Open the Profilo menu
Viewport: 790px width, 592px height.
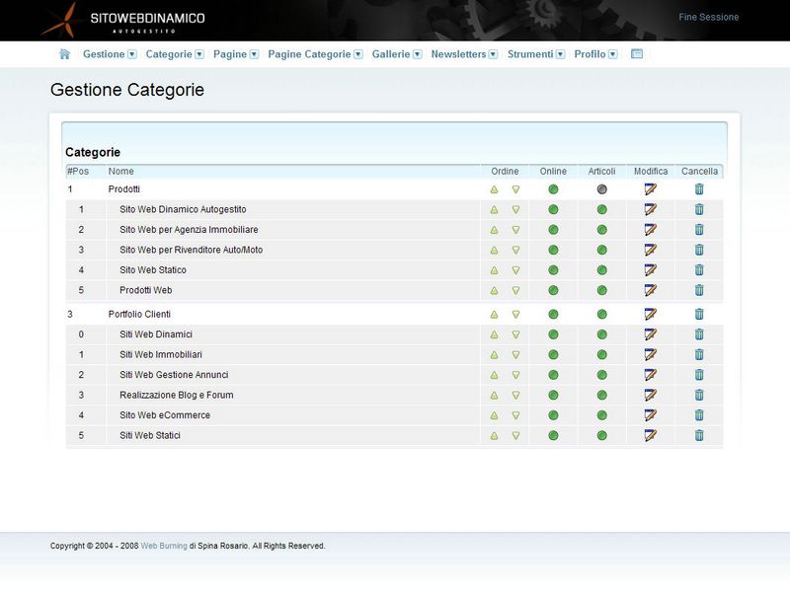point(590,54)
